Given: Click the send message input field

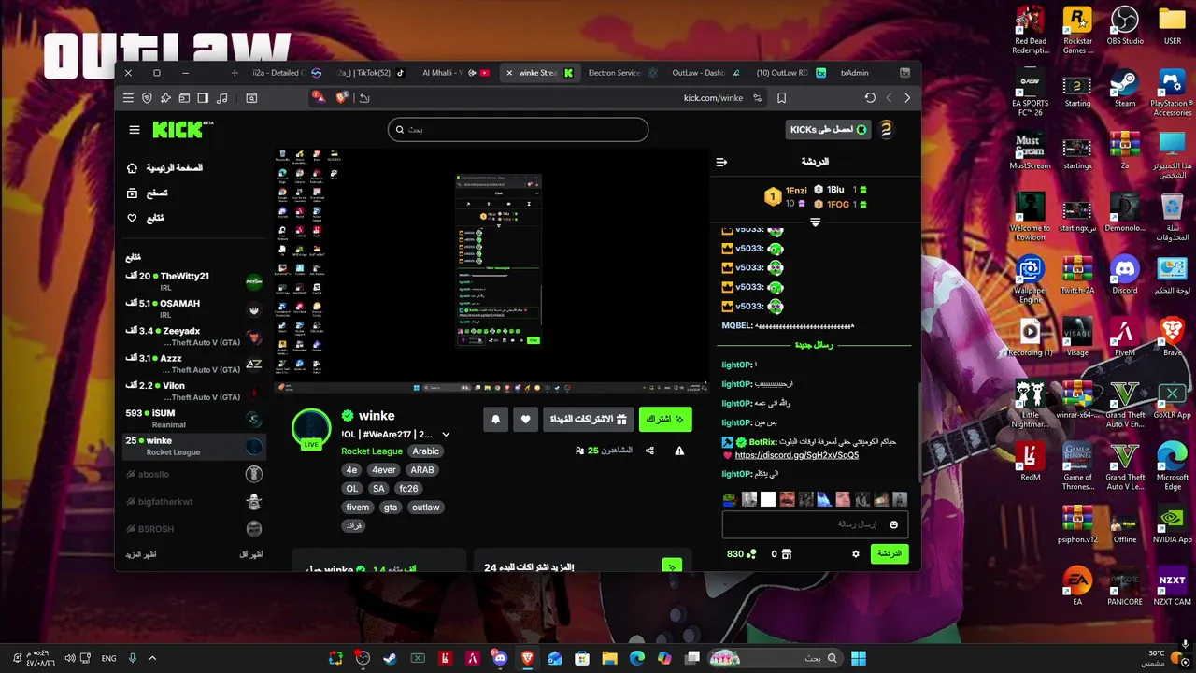Looking at the screenshot, I should pyautogui.click(x=815, y=524).
